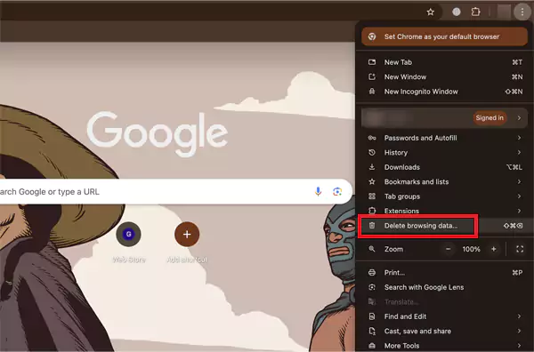The height and width of the screenshot is (352, 534).
Task: Click the document icon beside Find and Edit
Action: [x=372, y=316]
